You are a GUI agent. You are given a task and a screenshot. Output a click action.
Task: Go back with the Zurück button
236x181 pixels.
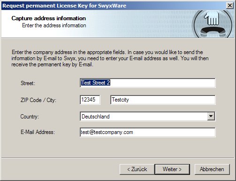coord(137,169)
